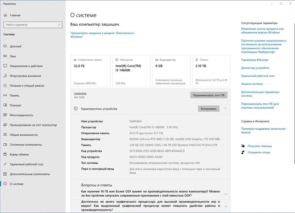Expand the 16 ГБ ОЗУ question chevron
Screen dimensions: 295x213
click(x=226, y=194)
